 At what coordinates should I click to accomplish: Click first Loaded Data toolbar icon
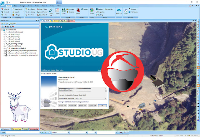click(2, 24)
